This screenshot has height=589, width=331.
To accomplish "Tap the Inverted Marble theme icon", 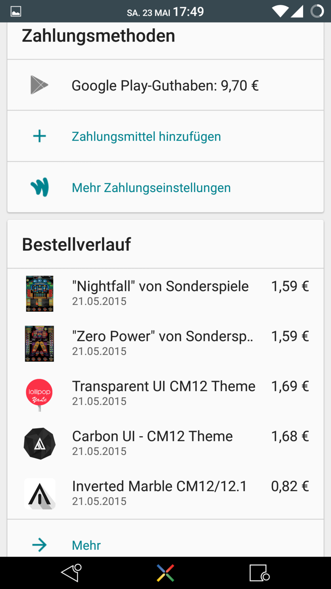I will pos(40,494).
